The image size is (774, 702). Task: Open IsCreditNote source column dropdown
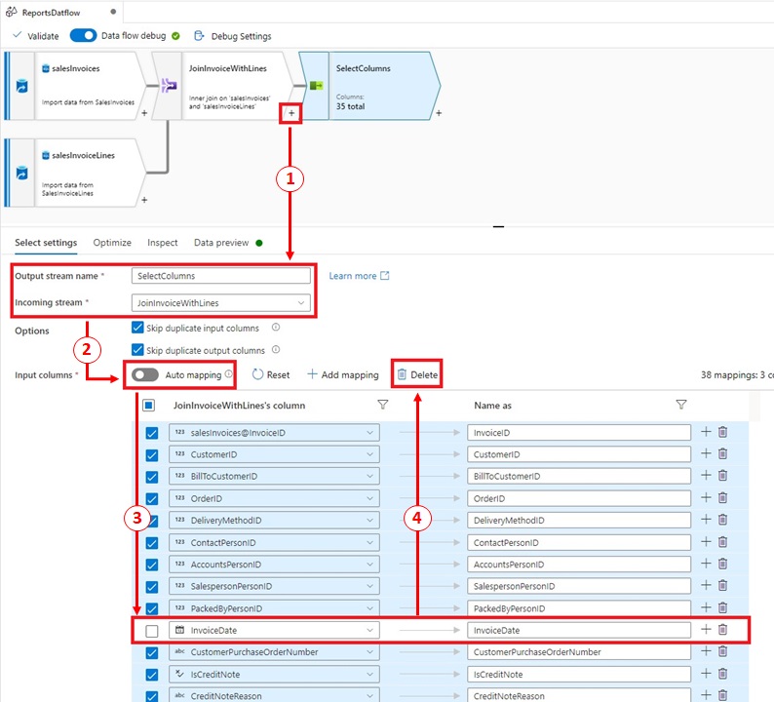274,674
